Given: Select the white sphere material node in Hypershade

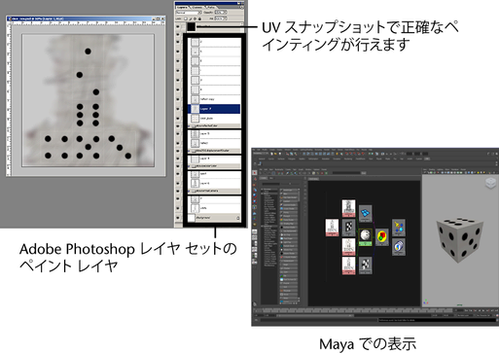Looking at the screenshot, I should coord(365,236).
